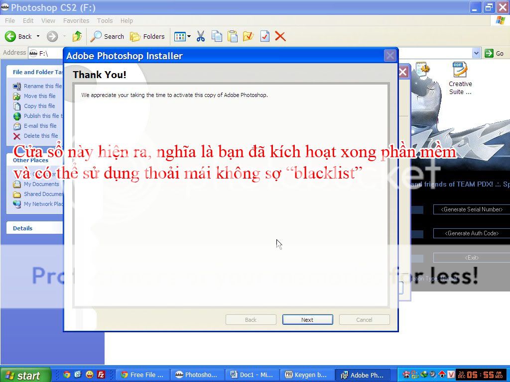
Task: Expand the Details panel header
Action: click(34, 228)
